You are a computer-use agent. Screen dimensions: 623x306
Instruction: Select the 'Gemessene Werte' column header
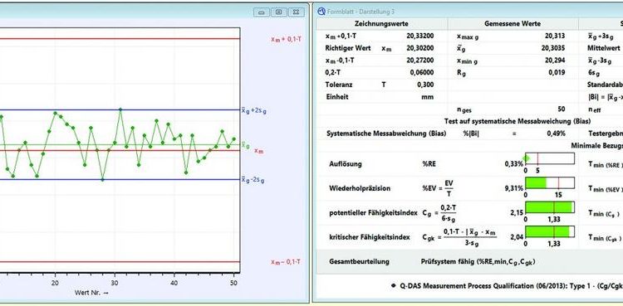[x=513, y=24]
